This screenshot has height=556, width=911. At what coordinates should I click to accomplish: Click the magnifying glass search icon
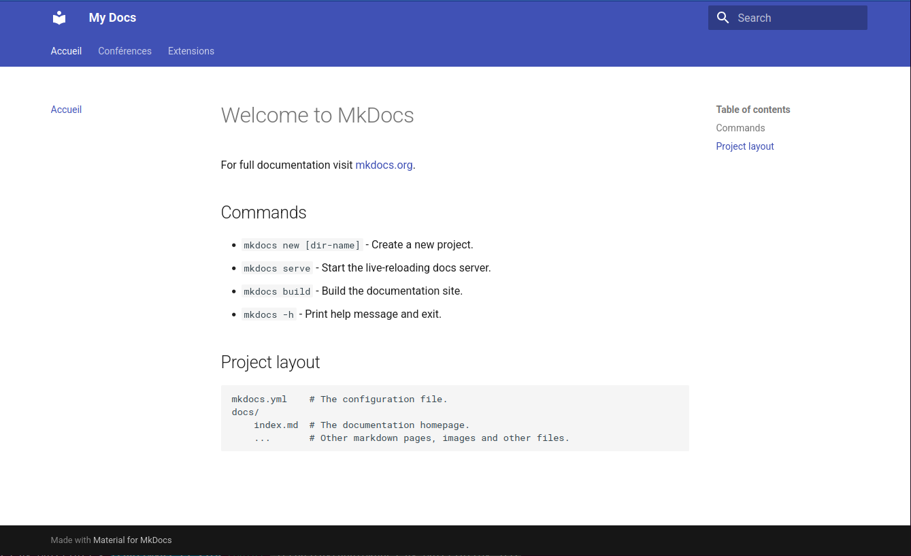tap(723, 18)
